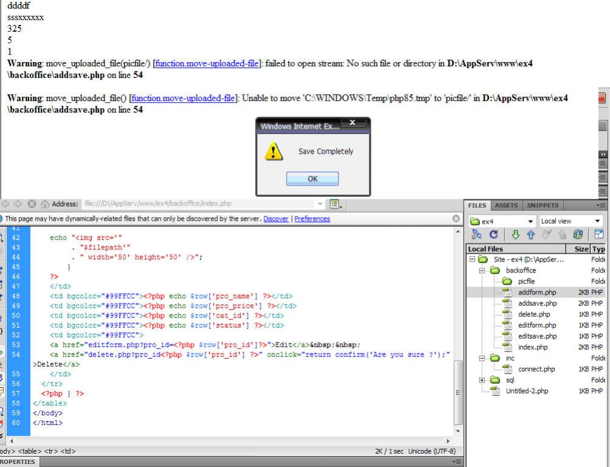The width and height of the screenshot is (610, 467).
Task: Switch to the FILES tab
Action: 477,206
